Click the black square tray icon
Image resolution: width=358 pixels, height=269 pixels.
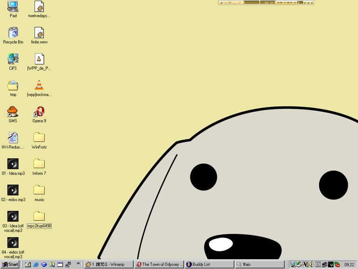(330, 264)
